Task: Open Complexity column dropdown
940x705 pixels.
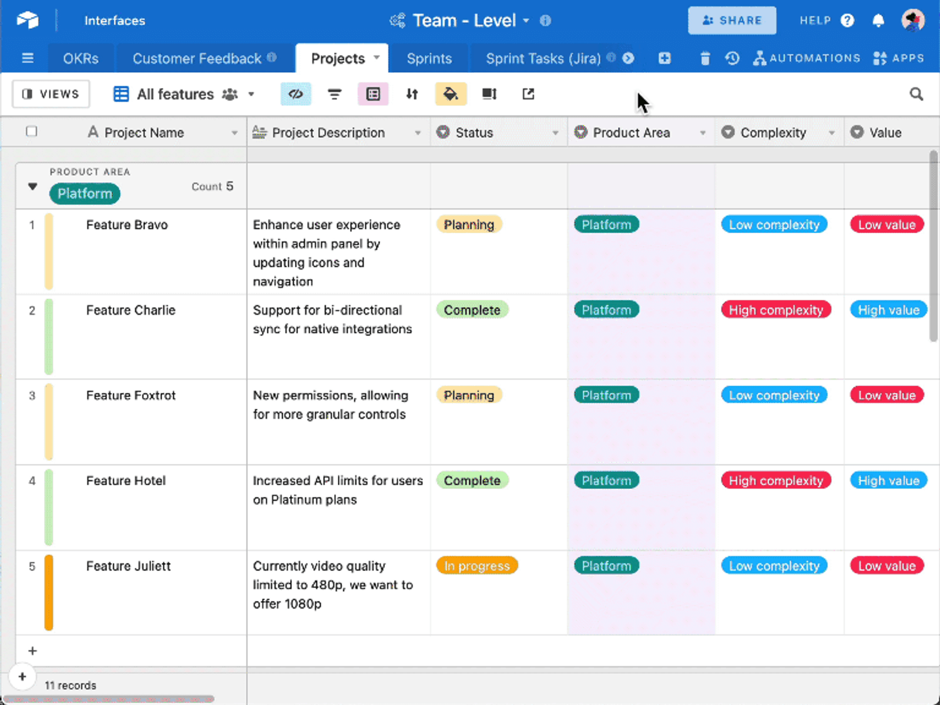Action: [832, 133]
